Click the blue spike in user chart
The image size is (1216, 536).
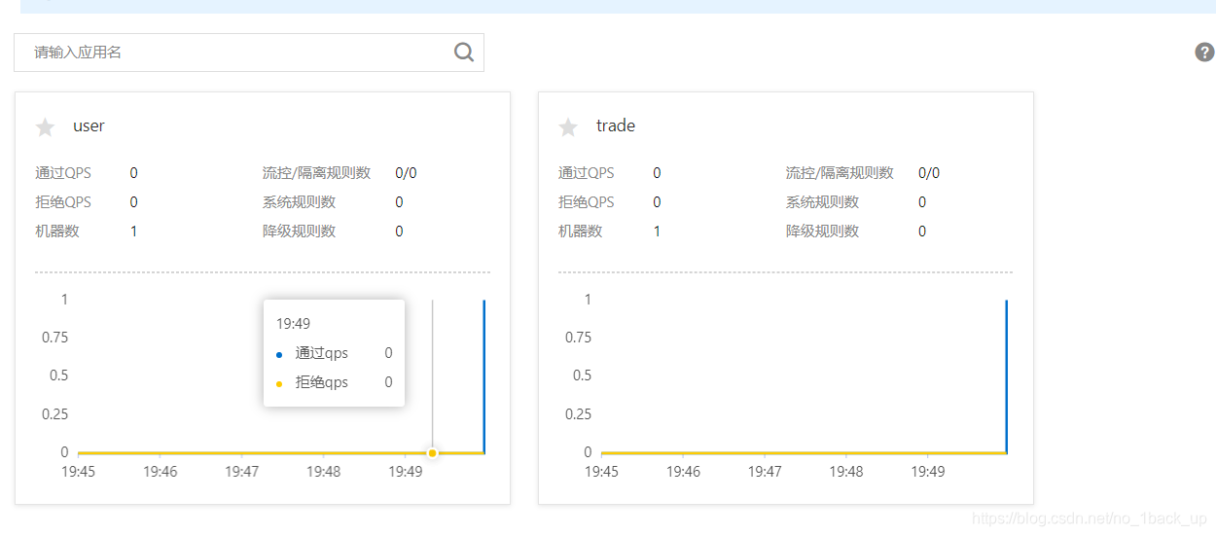(x=483, y=375)
